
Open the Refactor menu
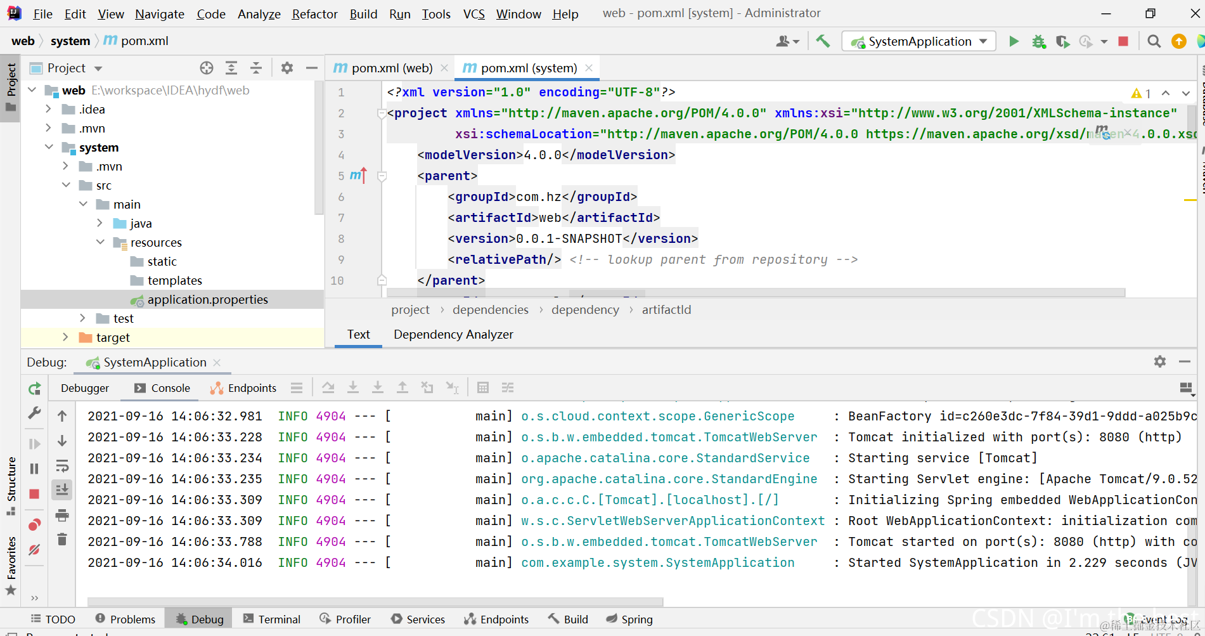pos(314,14)
